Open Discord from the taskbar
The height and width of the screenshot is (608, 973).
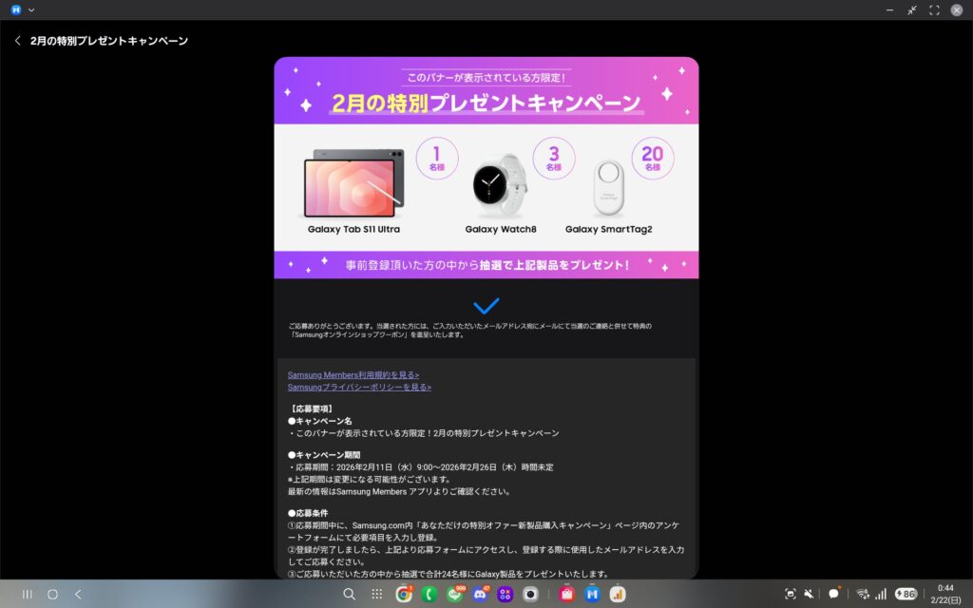(x=480, y=594)
